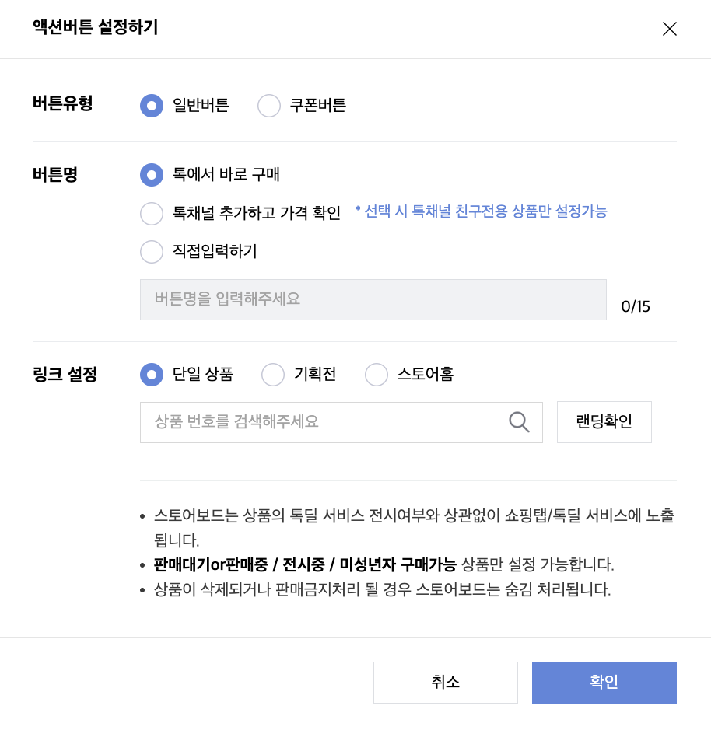Select the 쿠폰버튼 radio option
The height and width of the screenshot is (737, 711).
coord(269,105)
